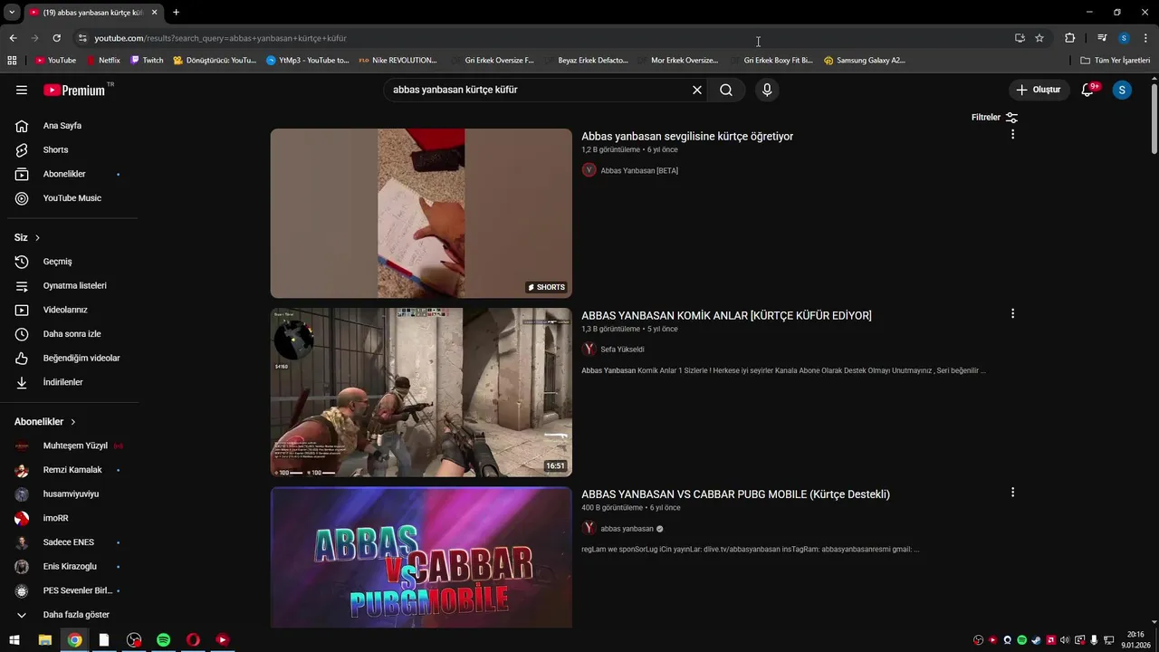Open options menu for 'KOMİK ANLAR' video
The image size is (1159, 652).
coord(1012,313)
